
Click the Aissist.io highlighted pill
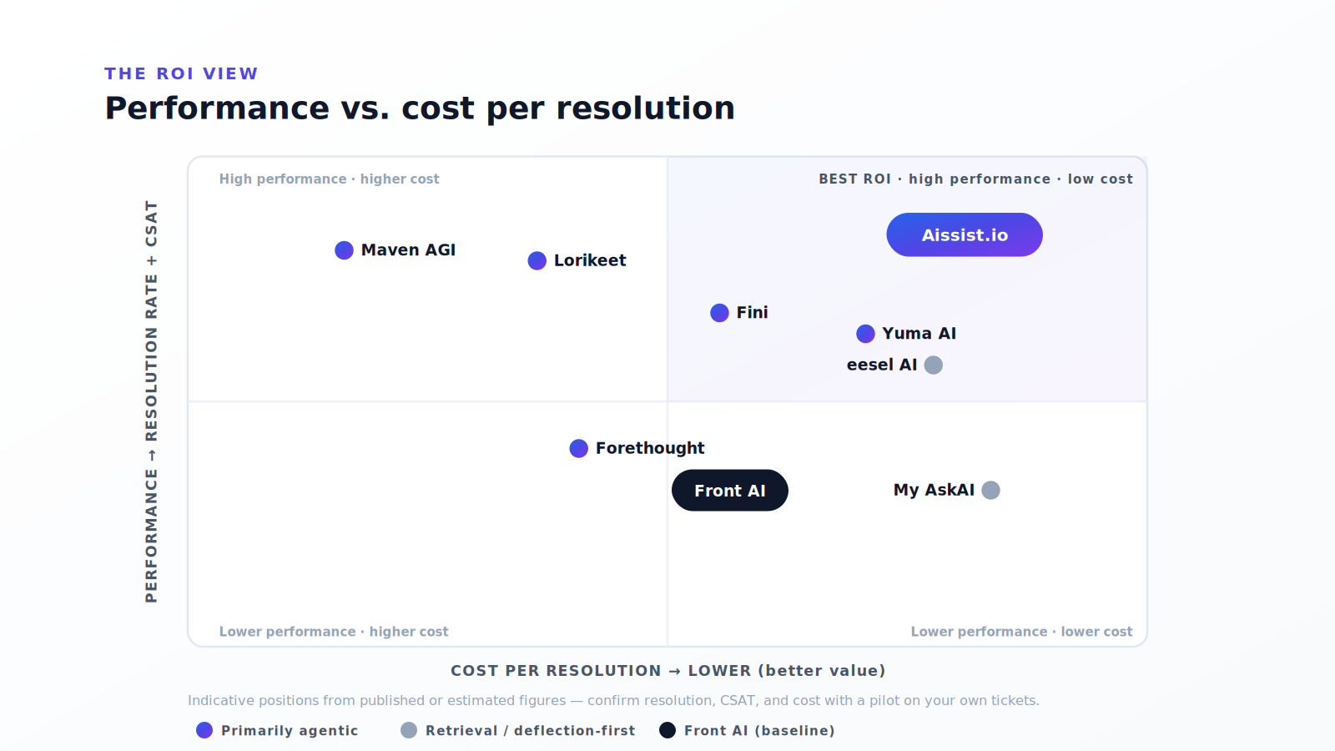[965, 234]
